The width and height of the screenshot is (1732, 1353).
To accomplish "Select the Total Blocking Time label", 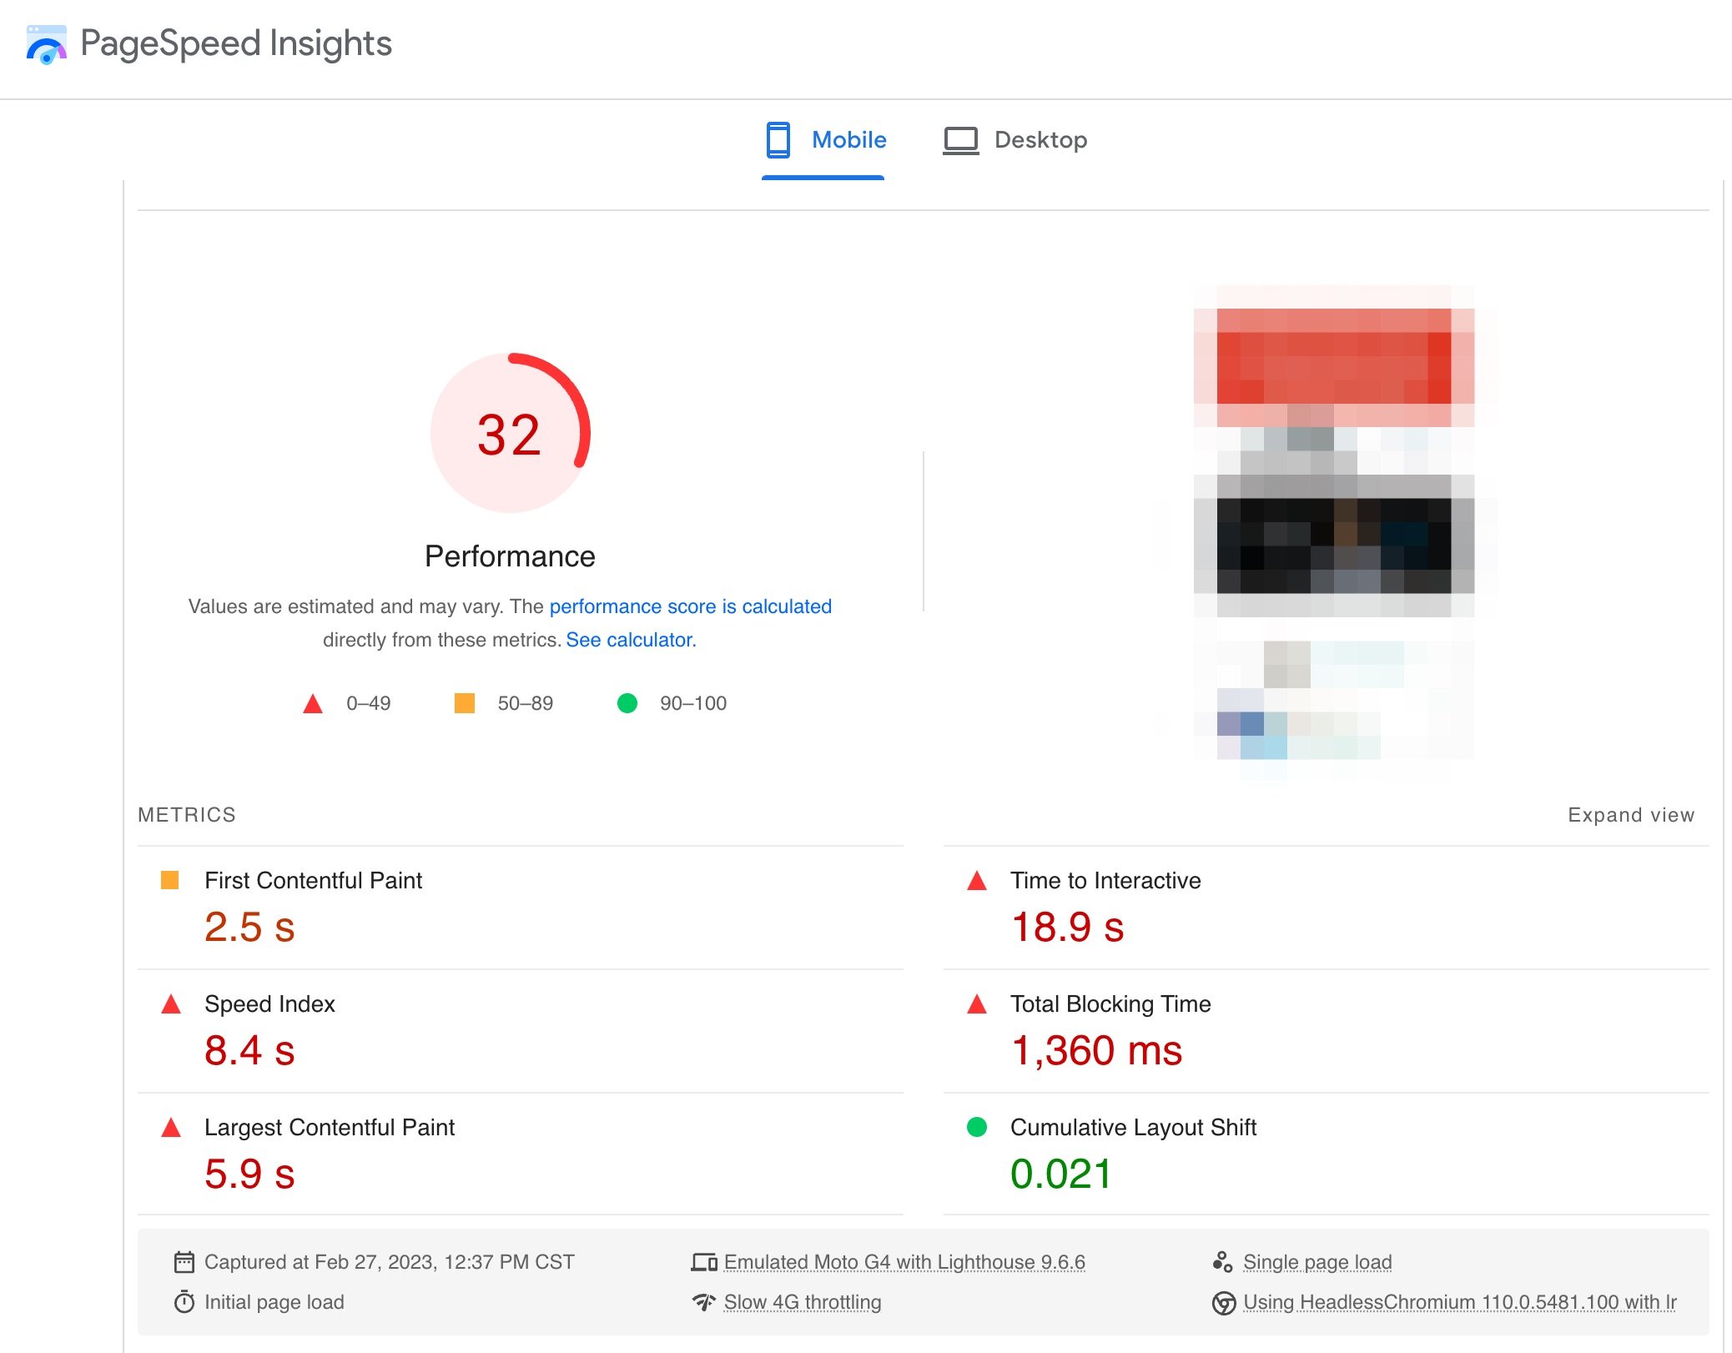I will tap(1110, 1004).
